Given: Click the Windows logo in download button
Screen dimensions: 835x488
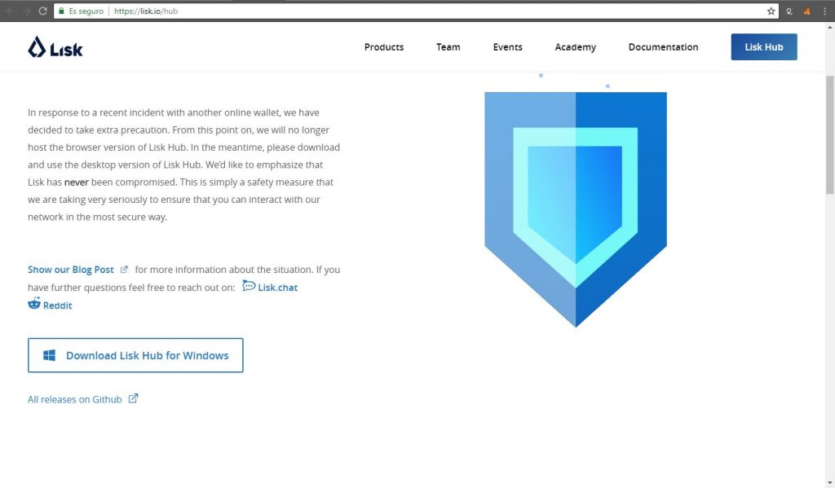Looking at the screenshot, I should 49,355.
